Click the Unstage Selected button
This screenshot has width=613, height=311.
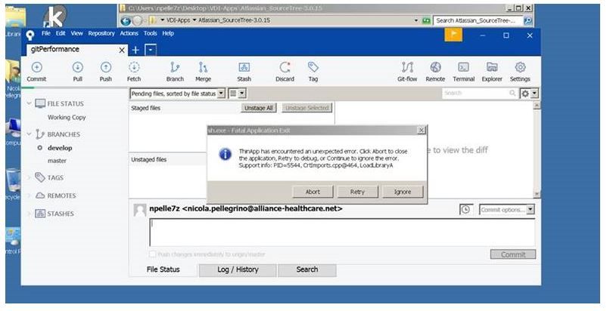click(307, 108)
